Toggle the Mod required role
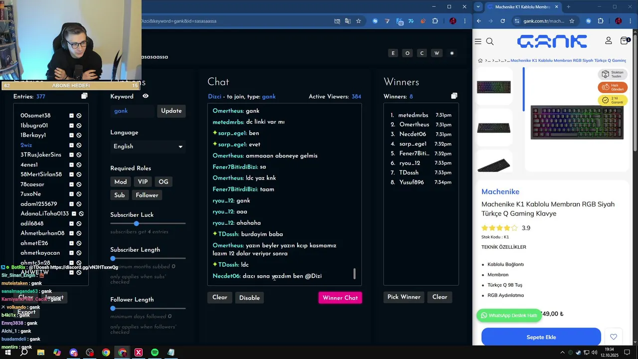The width and height of the screenshot is (638, 359). click(121, 182)
